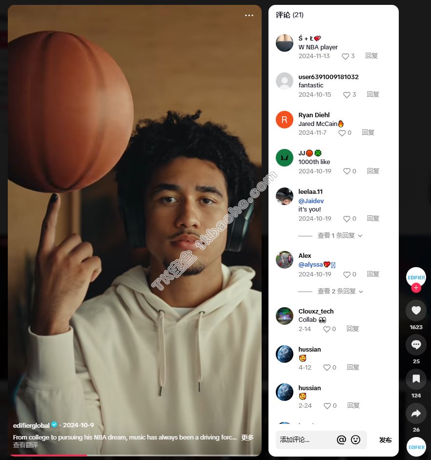
Task: Open the three-dot more options menu
Action: tap(249, 15)
